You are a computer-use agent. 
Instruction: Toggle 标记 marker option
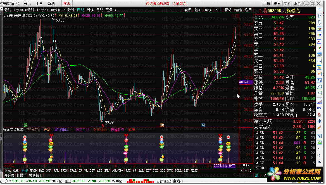coord(228,10)
